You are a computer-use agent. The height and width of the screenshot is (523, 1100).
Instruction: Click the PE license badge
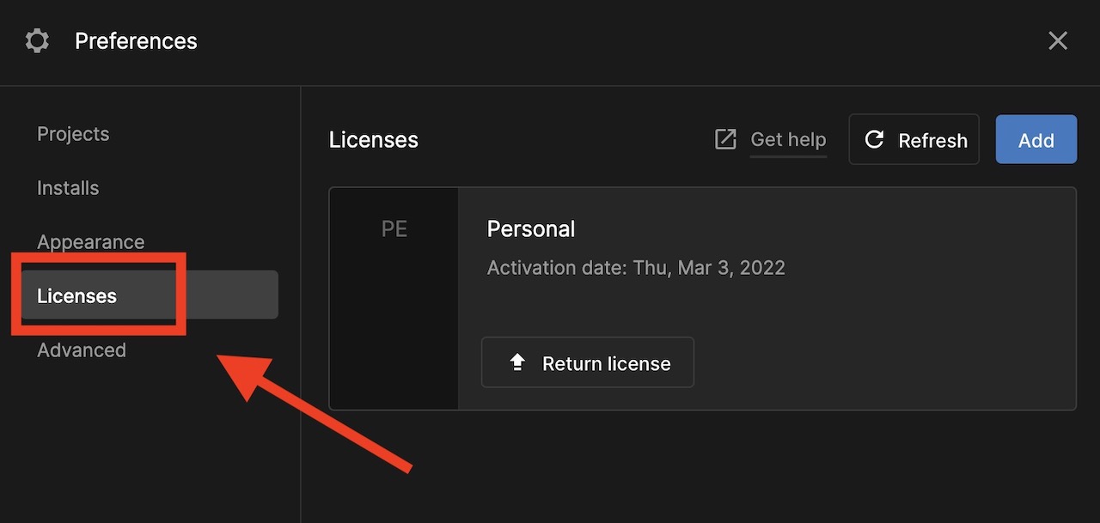(x=394, y=229)
